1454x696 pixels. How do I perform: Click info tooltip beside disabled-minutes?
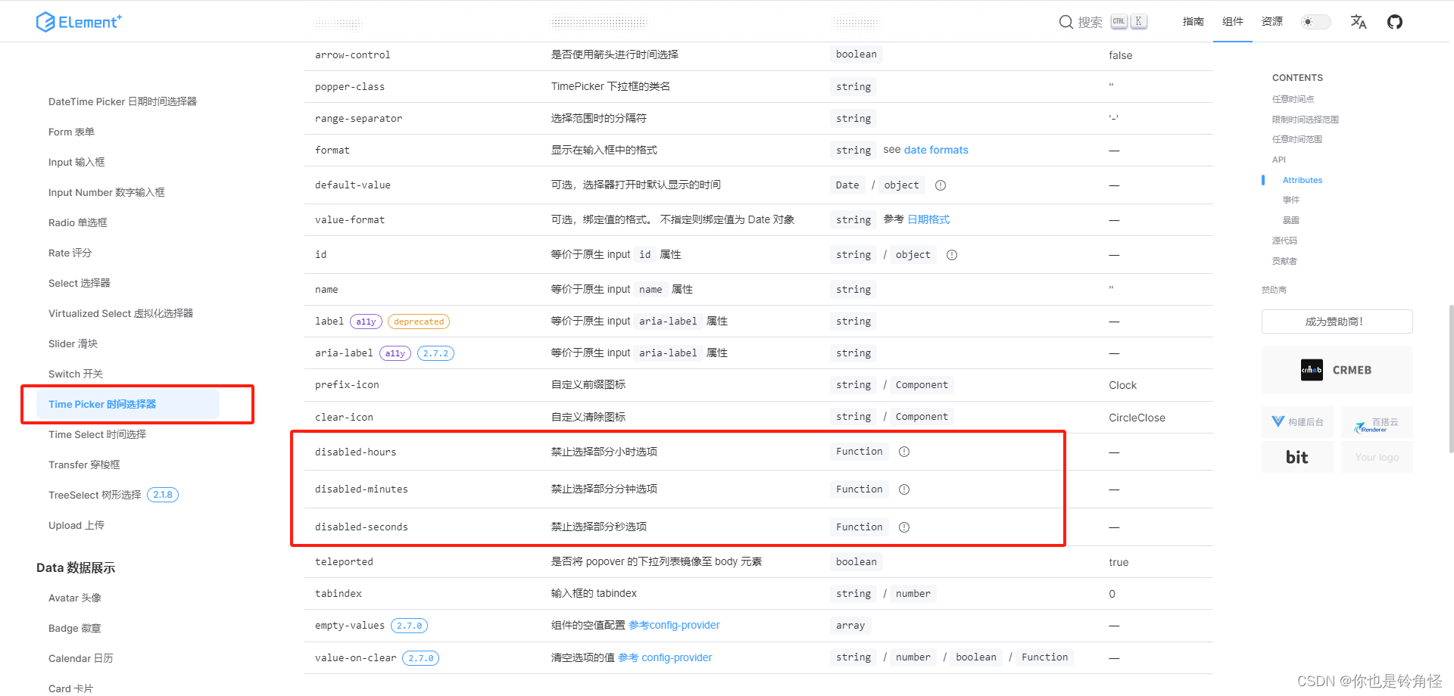903,489
